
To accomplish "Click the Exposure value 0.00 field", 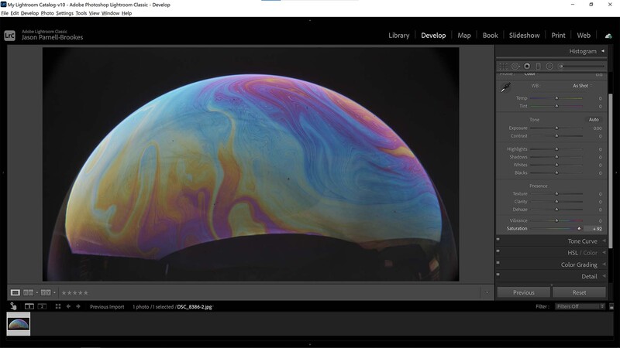I will click(597, 128).
